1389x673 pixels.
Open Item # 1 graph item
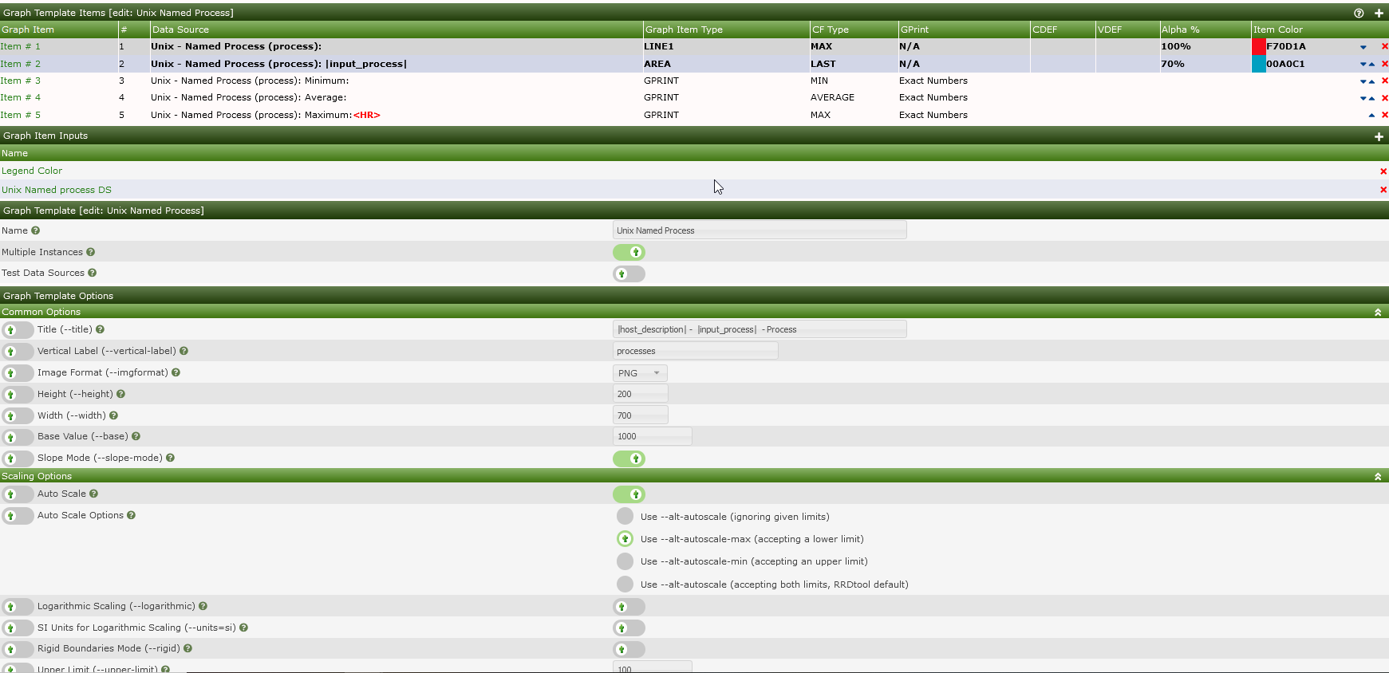tap(21, 46)
